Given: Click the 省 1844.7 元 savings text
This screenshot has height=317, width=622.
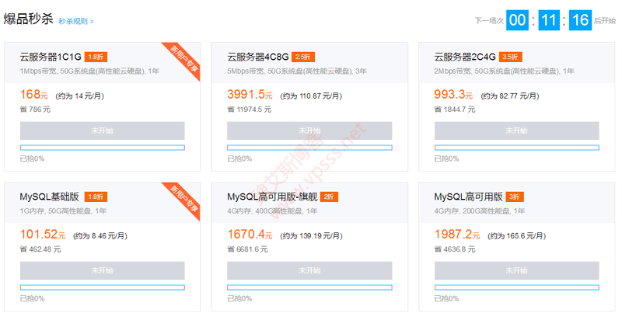Looking at the screenshot, I should [x=455, y=110].
